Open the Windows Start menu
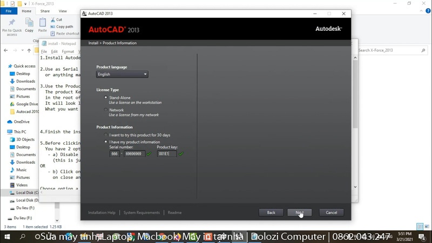The width and height of the screenshot is (432, 243). pos(7,237)
